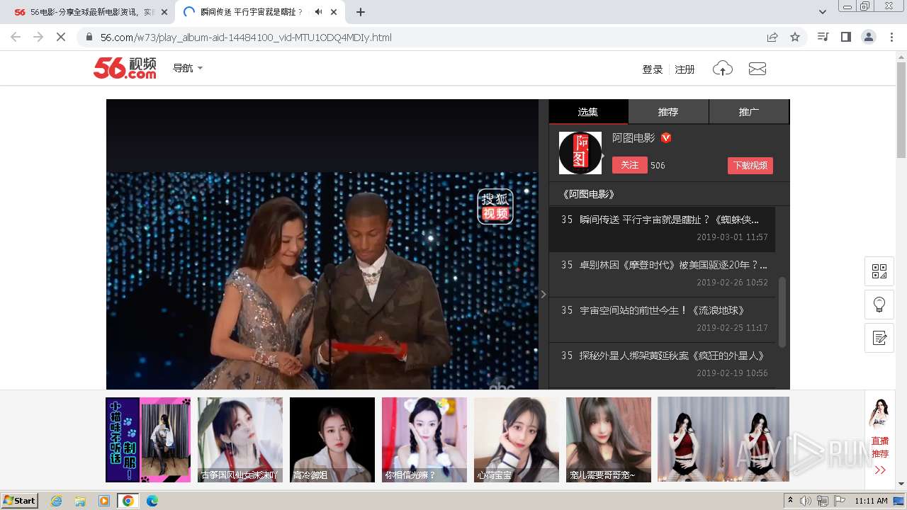The height and width of the screenshot is (510, 907).
Task: Click the system tray volume icon
Action: coord(806,501)
